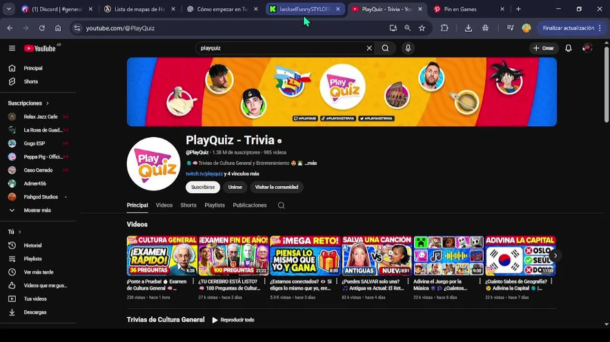Viewport: 610px width, 342px height.
Task: Bookmark this page with star icon
Action: (422, 28)
